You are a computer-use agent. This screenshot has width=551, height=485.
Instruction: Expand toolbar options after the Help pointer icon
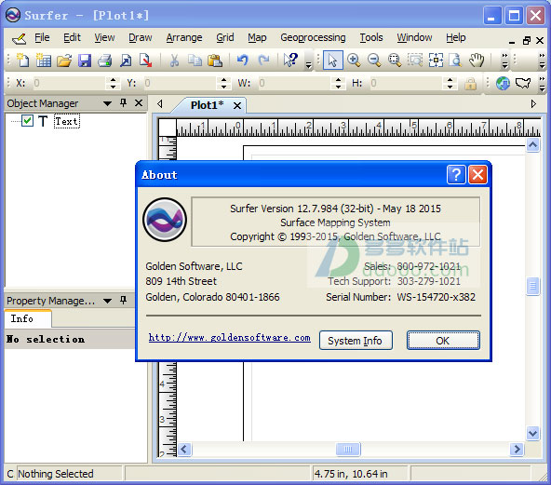tap(308, 64)
